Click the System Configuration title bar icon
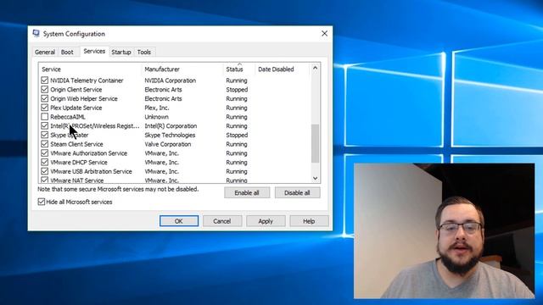The image size is (543, 305). pyautogui.click(x=36, y=34)
